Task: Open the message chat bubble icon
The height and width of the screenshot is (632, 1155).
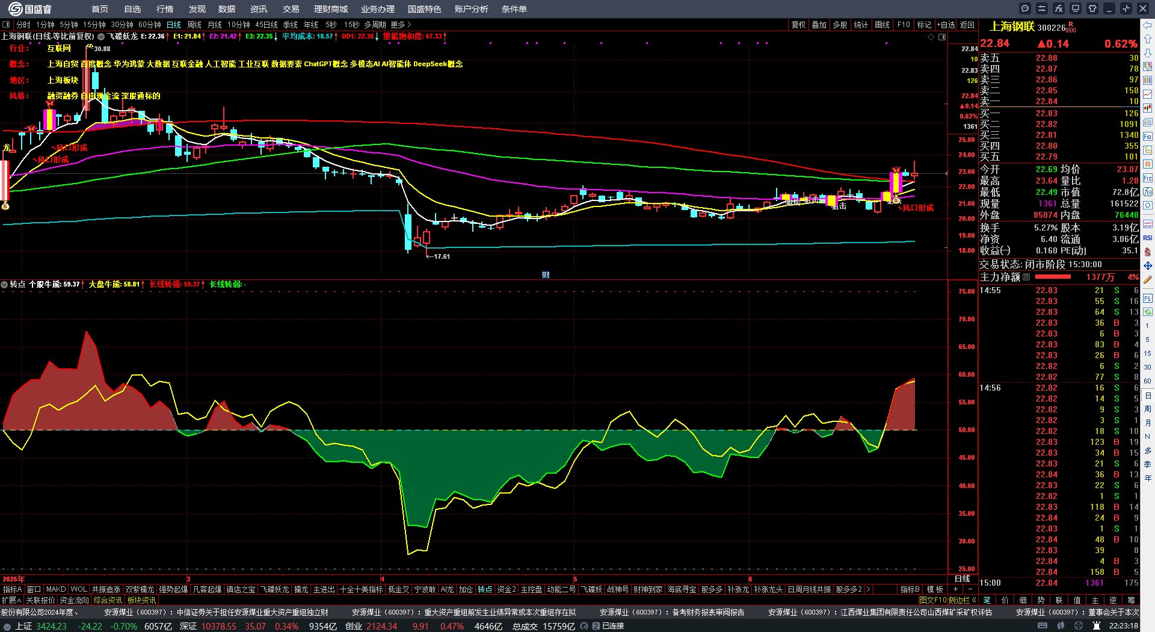Action: point(1025,8)
